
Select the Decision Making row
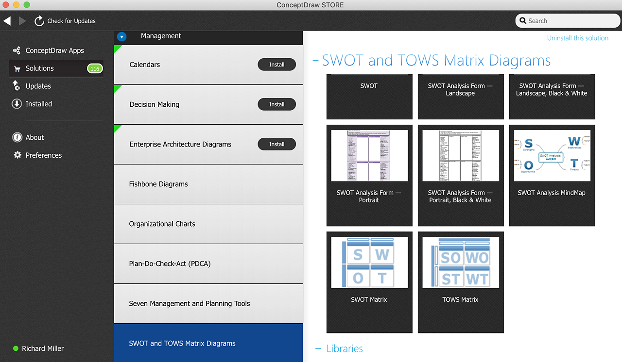tap(208, 104)
